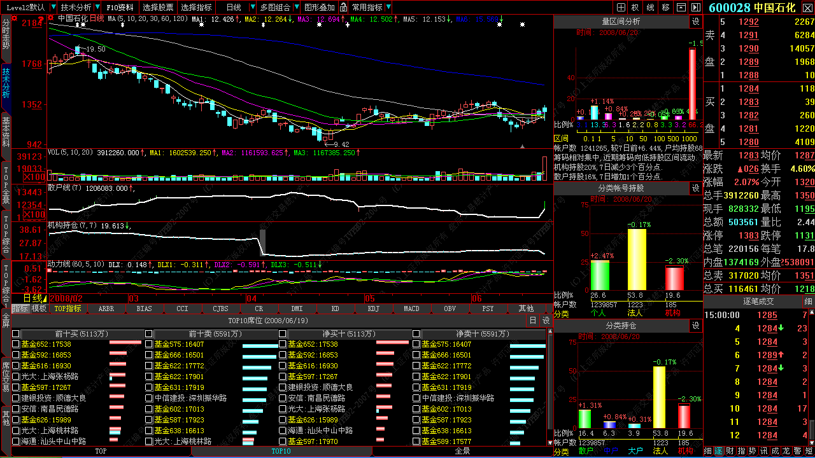815x458 pixels.
Task: Select 警 icon in bottom-right strip
Action: (797, 451)
